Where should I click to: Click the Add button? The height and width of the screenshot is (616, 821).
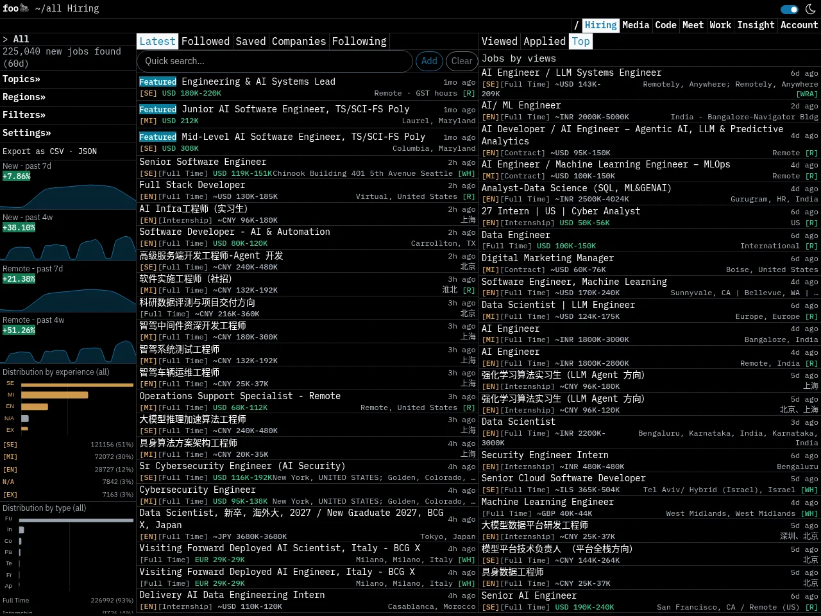click(x=429, y=61)
